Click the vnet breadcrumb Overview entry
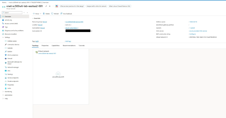The height and width of the screenshot is (118, 226). (x=29, y=3)
